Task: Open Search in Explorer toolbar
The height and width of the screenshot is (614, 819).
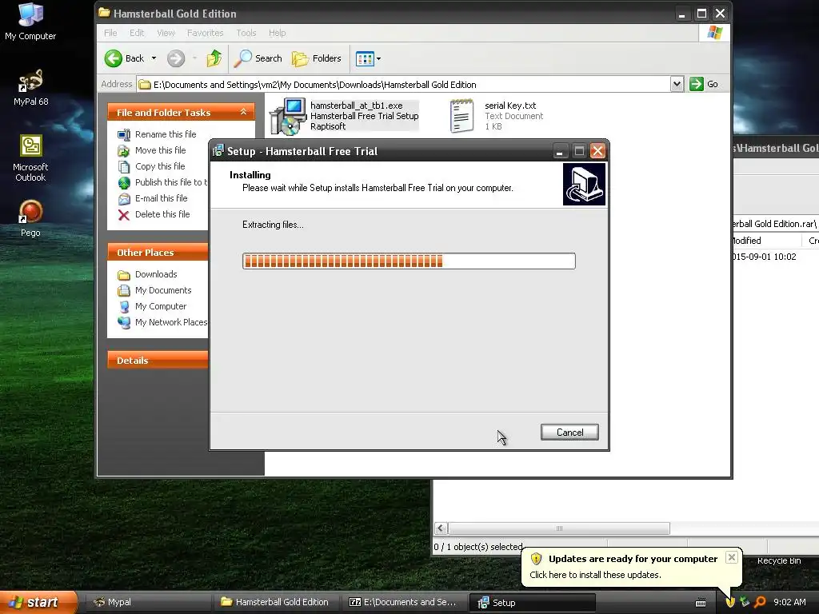Action: tap(258, 58)
